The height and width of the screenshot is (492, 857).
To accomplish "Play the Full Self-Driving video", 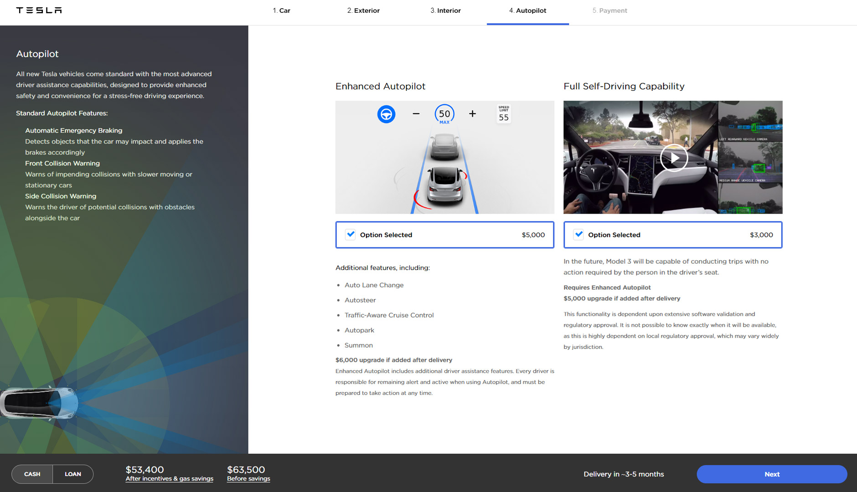I will (673, 158).
